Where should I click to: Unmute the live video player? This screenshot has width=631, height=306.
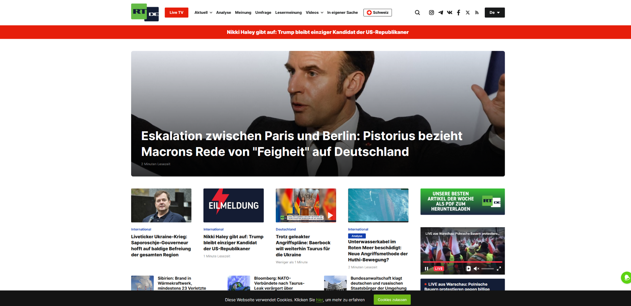[476, 269]
